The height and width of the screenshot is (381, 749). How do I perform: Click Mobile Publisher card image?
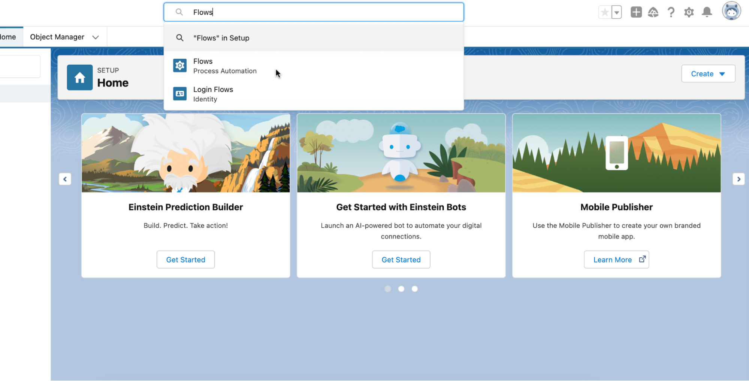pyautogui.click(x=616, y=153)
